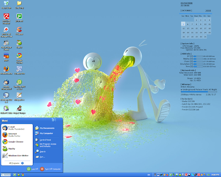
Task: Open the desktop icon left of Project Ranger
Action: [x=6, y=110]
